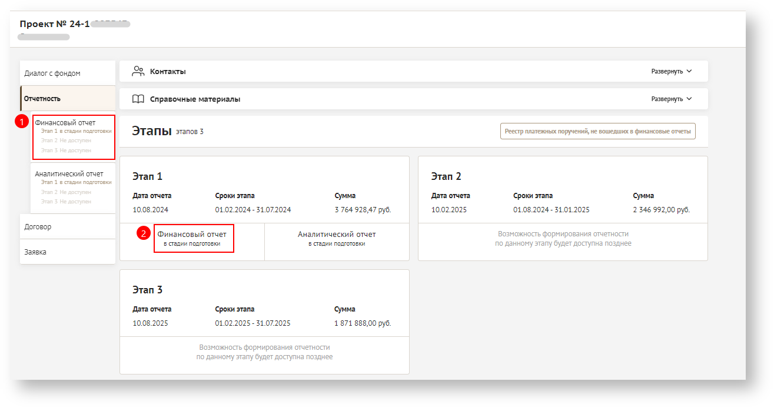Screen dimensions: 774x408
Task: Click the chevron arrow in Справочные материалы row
Action: [689, 99]
